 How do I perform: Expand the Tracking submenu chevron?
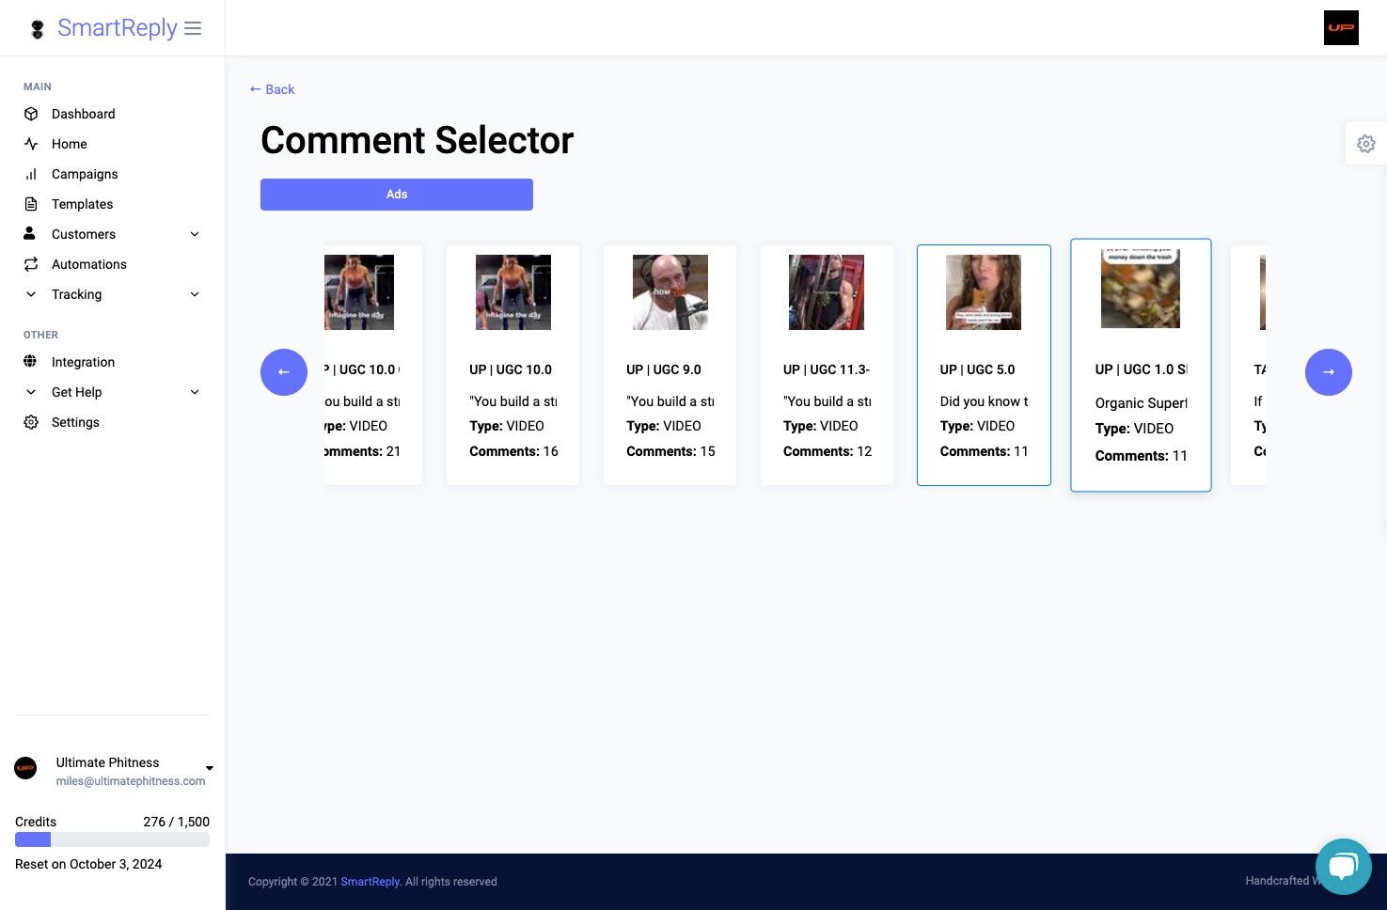pos(195,294)
